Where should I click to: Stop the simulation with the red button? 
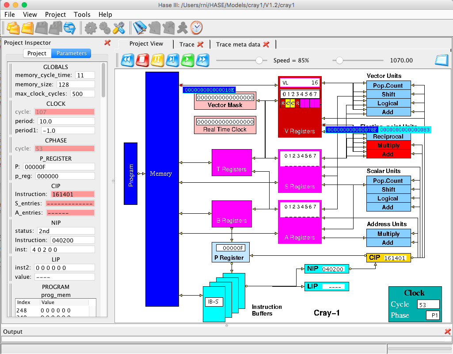point(142,60)
